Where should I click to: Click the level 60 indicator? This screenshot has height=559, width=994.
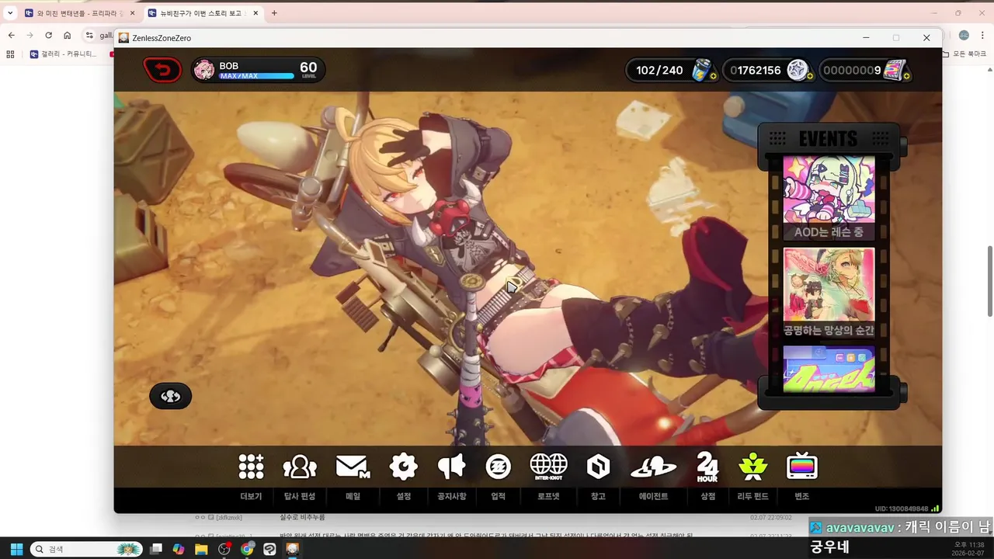(308, 70)
